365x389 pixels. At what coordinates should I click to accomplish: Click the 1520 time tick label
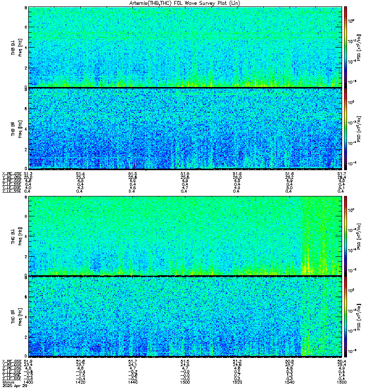coord(237,382)
